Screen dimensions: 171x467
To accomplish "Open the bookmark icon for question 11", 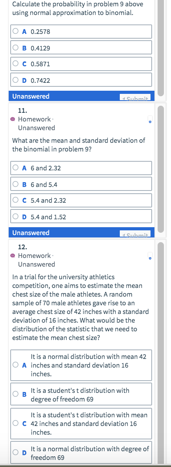I will coord(150,120).
